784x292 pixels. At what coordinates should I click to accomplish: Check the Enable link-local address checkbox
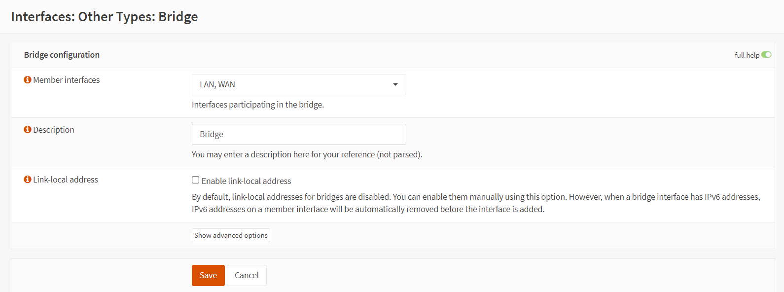click(196, 180)
